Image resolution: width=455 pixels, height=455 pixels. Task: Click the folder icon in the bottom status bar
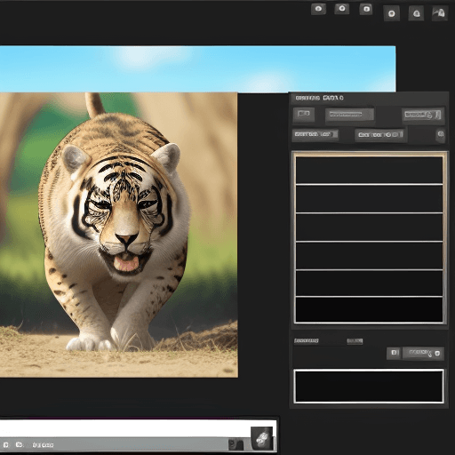point(20,444)
